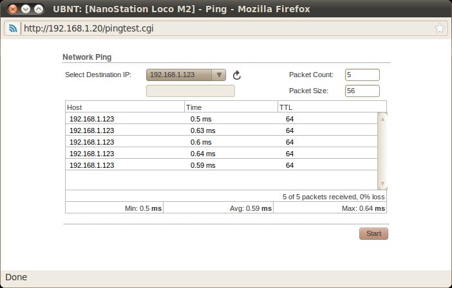
Task: Select the 192.168.1.123 destination combo box
Action: point(186,75)
